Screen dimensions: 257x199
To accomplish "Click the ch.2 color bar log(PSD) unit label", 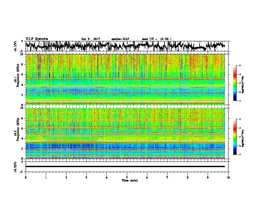I will click(243, 138).
